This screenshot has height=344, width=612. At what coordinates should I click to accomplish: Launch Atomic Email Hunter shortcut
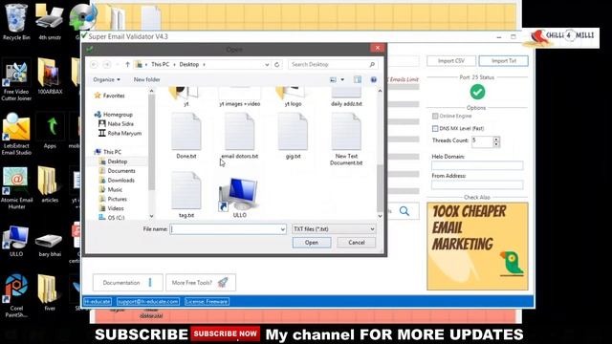tap(16, 189)
